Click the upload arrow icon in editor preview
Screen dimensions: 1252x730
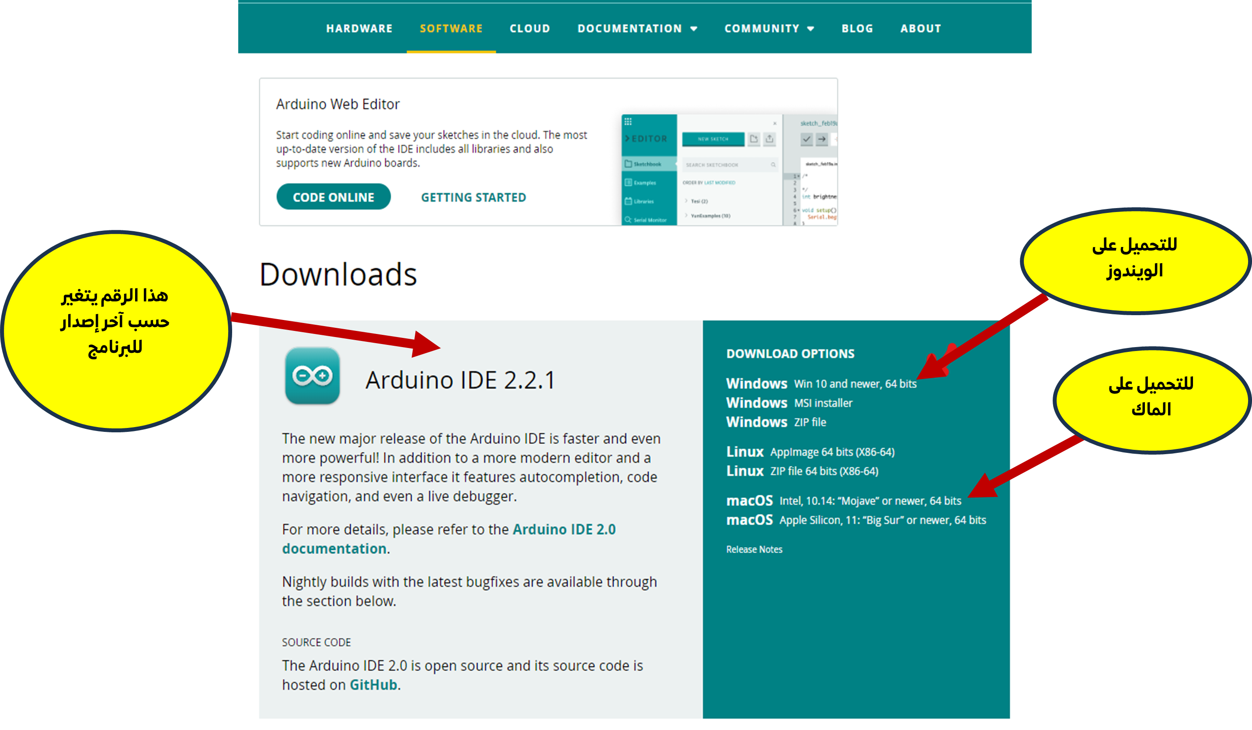coord(822,139)
